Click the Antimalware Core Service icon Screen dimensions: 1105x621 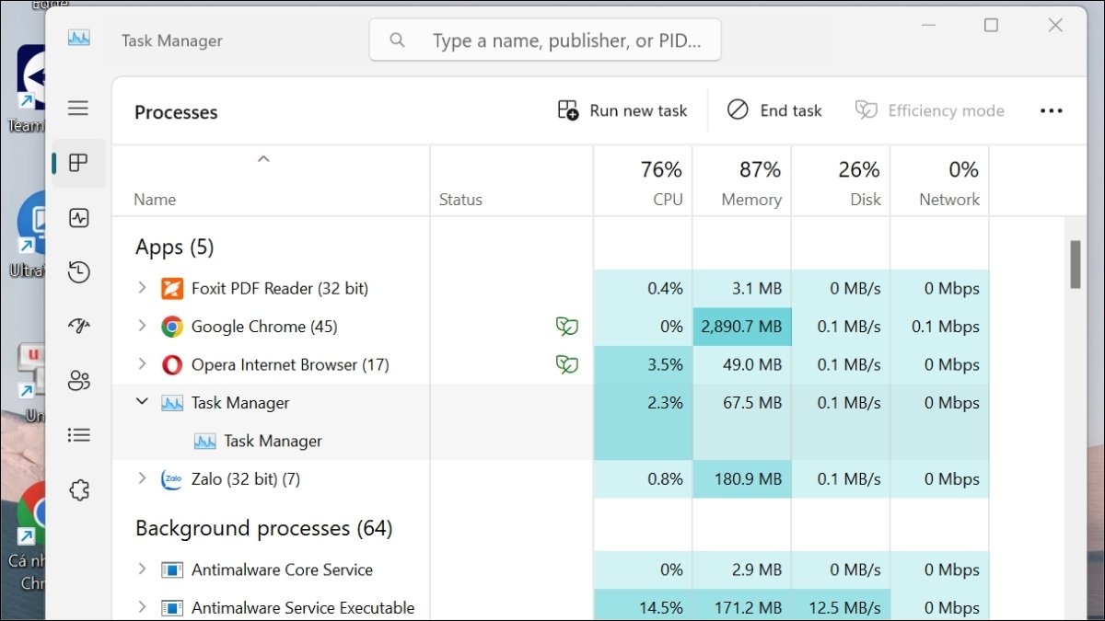[172, 570]
